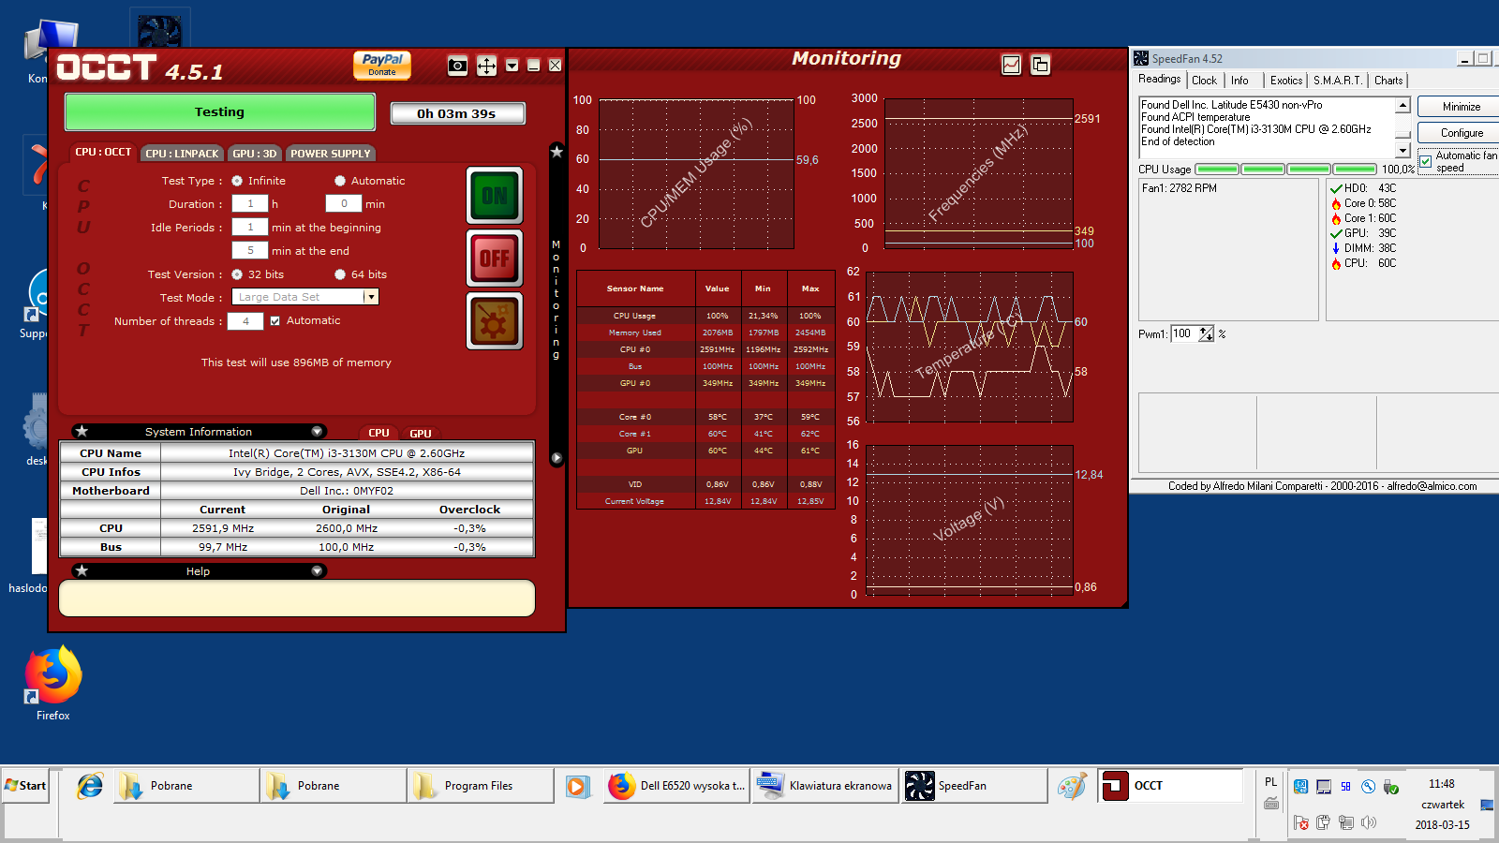This screenshot has height=843, width=1499.
Task: Open the GPU : 3D tab
Action: click(x=255, y=154)
